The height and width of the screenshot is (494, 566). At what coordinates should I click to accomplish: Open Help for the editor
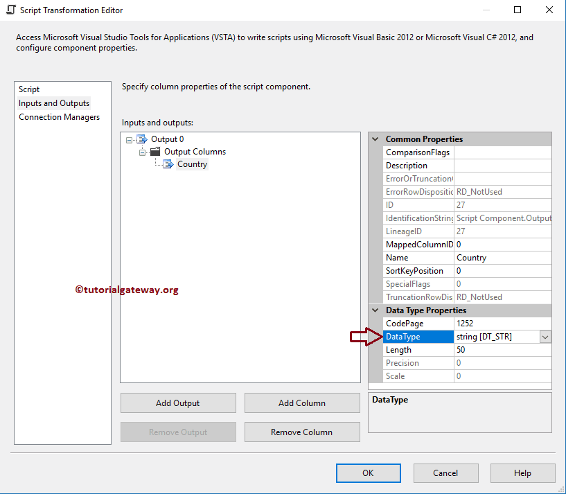522,473
